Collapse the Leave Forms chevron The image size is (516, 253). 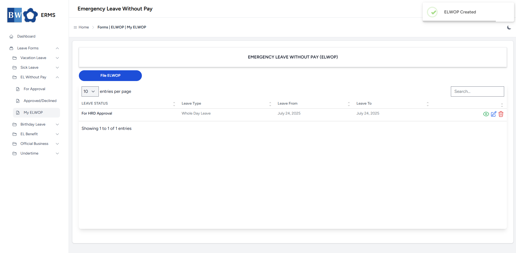[x=57, y=48]
